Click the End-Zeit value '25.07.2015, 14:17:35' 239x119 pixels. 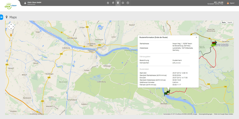tap(180, 78)
